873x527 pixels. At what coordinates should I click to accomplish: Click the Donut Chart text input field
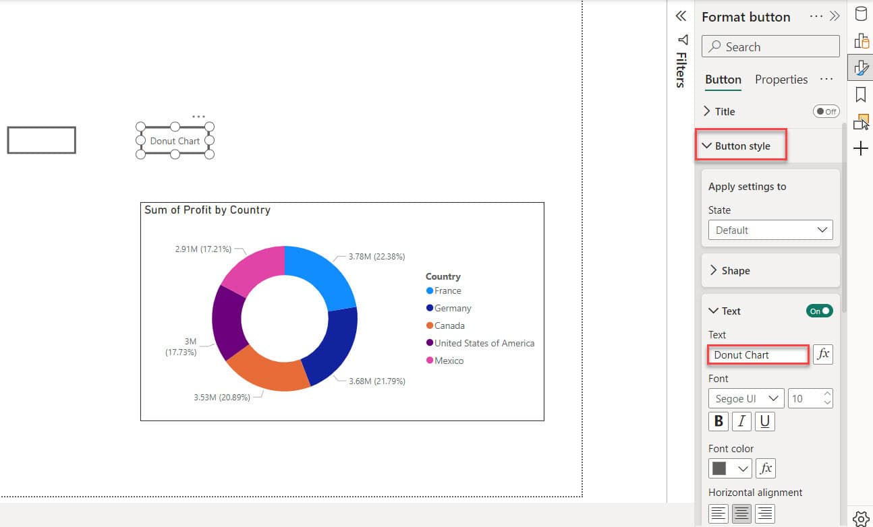click(x=758, y=354)
